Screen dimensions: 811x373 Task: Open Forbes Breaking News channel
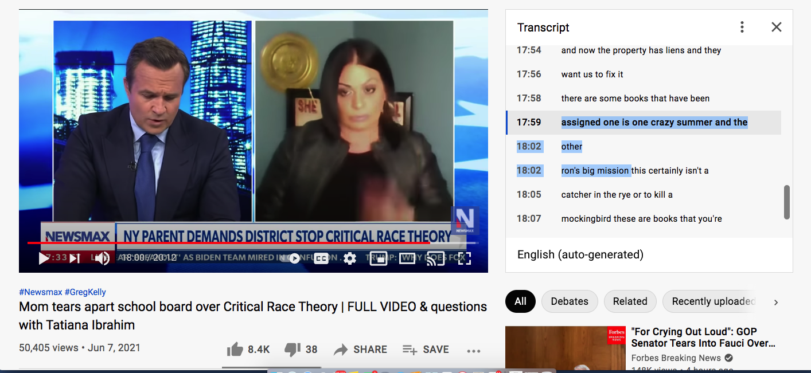(676, 358)
